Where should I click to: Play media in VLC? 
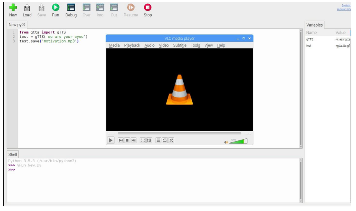click(111, 140)
